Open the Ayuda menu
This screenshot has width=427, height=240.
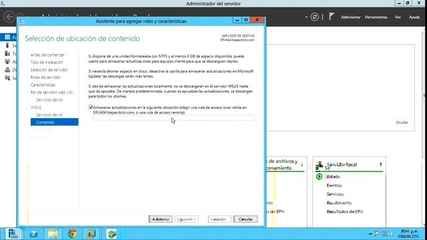pos(414,17)
